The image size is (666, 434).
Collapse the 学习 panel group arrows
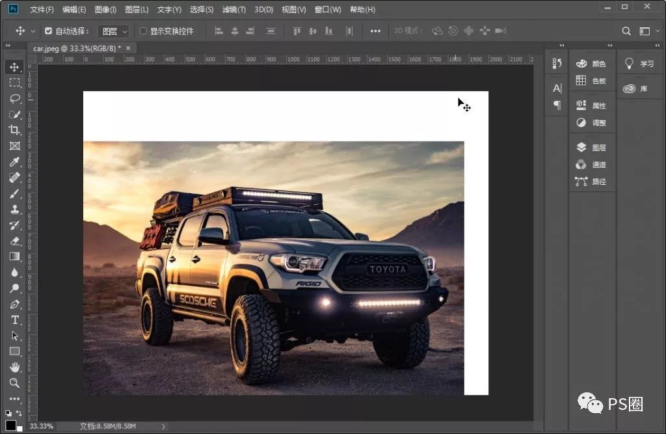658,45
